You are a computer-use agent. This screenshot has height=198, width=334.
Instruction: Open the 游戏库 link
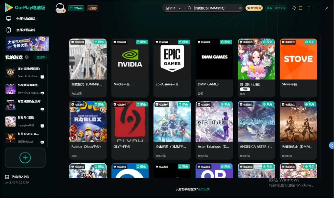(x=41, y=57)
